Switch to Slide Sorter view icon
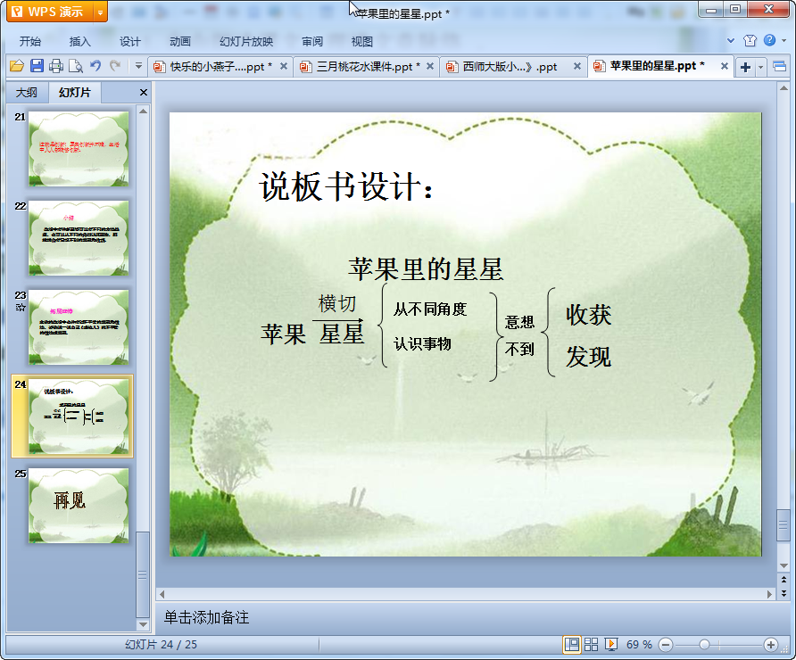Viewport: 796px width, 660px height. click(592, 645)
